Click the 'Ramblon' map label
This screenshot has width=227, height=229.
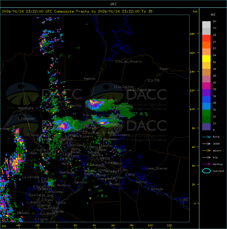point(89,79)
